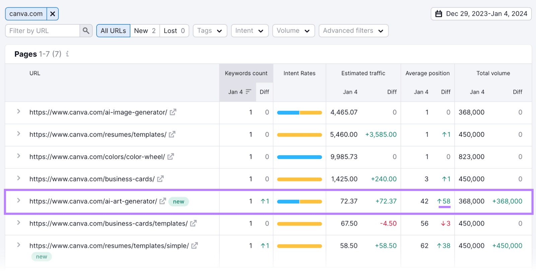Open the resumes/templates/simple/ URL link
The image size is (536, 272).
pyautogui.click(x=109, y=246)
